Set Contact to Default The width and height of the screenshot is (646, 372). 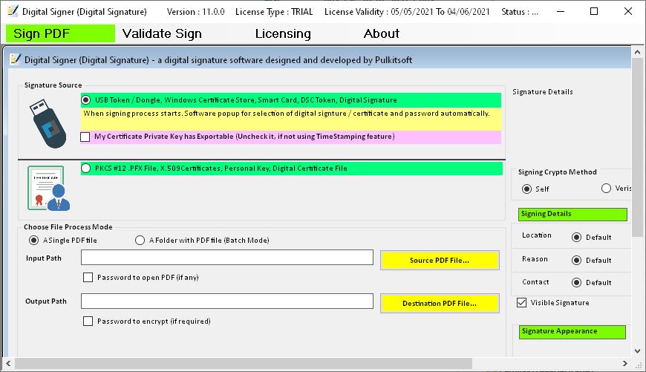click(x=576, y=283)
